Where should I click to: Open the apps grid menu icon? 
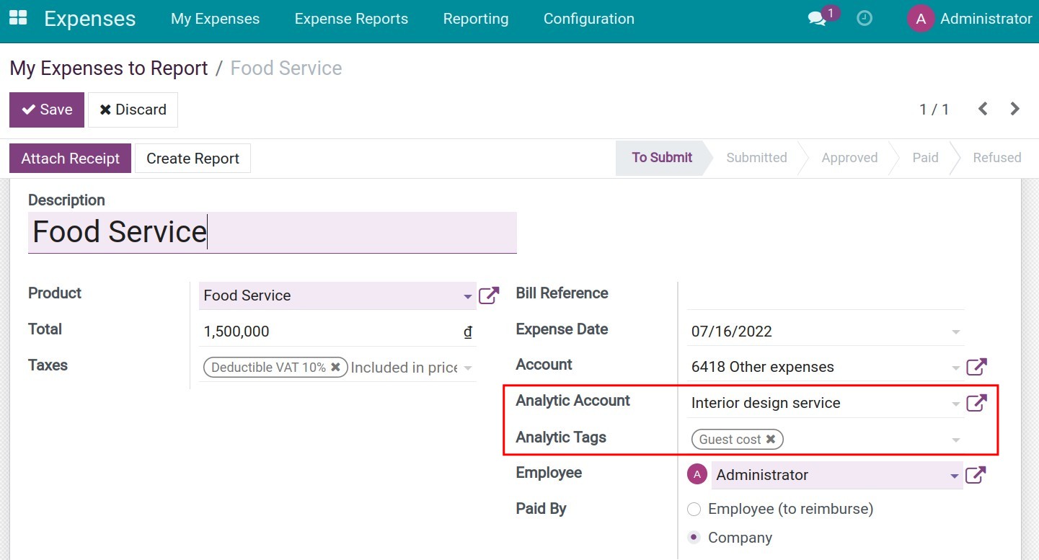[17, 17]
